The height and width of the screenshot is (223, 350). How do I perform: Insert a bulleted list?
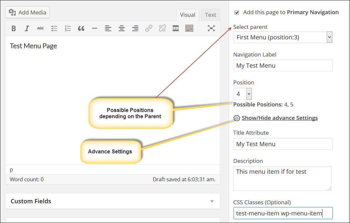[x=54, y=28]
